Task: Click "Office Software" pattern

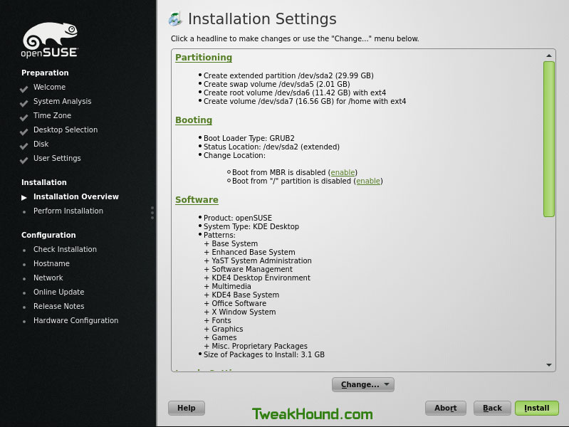Action: pos(239,304)
